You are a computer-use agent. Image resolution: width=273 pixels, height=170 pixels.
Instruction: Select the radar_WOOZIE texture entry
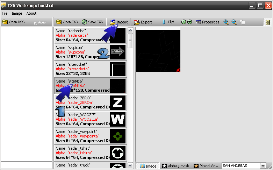point(91,119)
